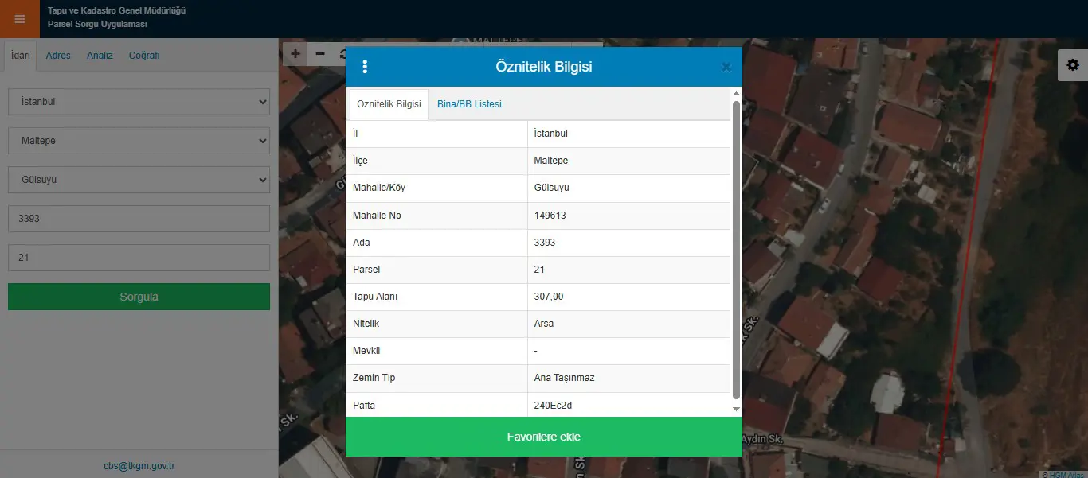Click the Parsel input field containing 21
Screen dimensions: 1088x478
pyautogui.click(x=139, y=258)
